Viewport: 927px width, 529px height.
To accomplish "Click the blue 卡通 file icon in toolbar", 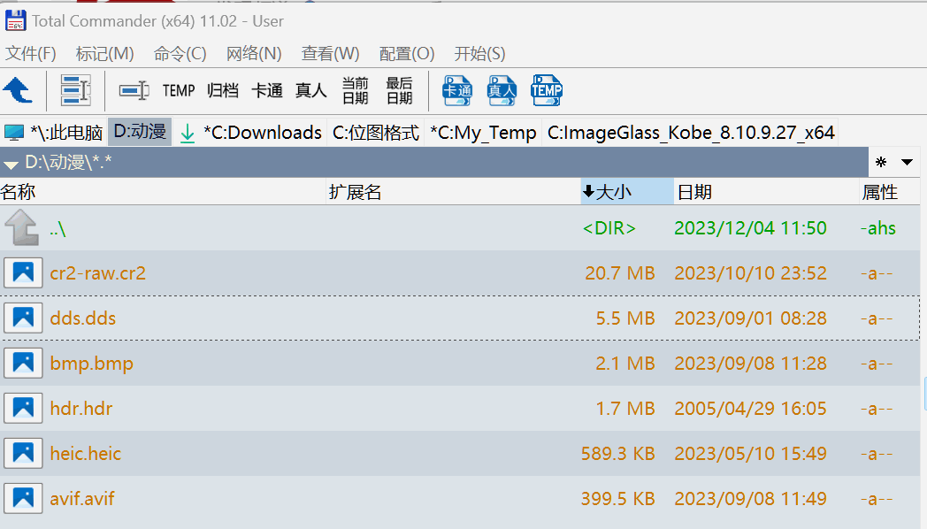I will pyautogui.click(x=457, y=89).
